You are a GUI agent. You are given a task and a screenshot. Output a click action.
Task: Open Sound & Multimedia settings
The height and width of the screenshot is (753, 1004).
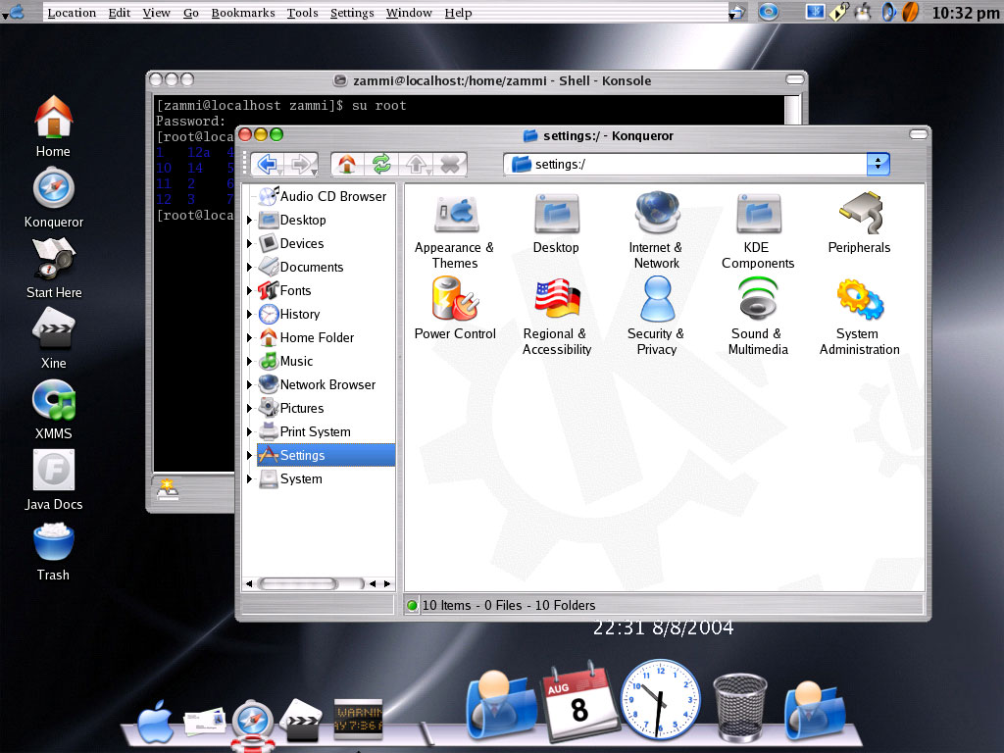tap(758, 318)
